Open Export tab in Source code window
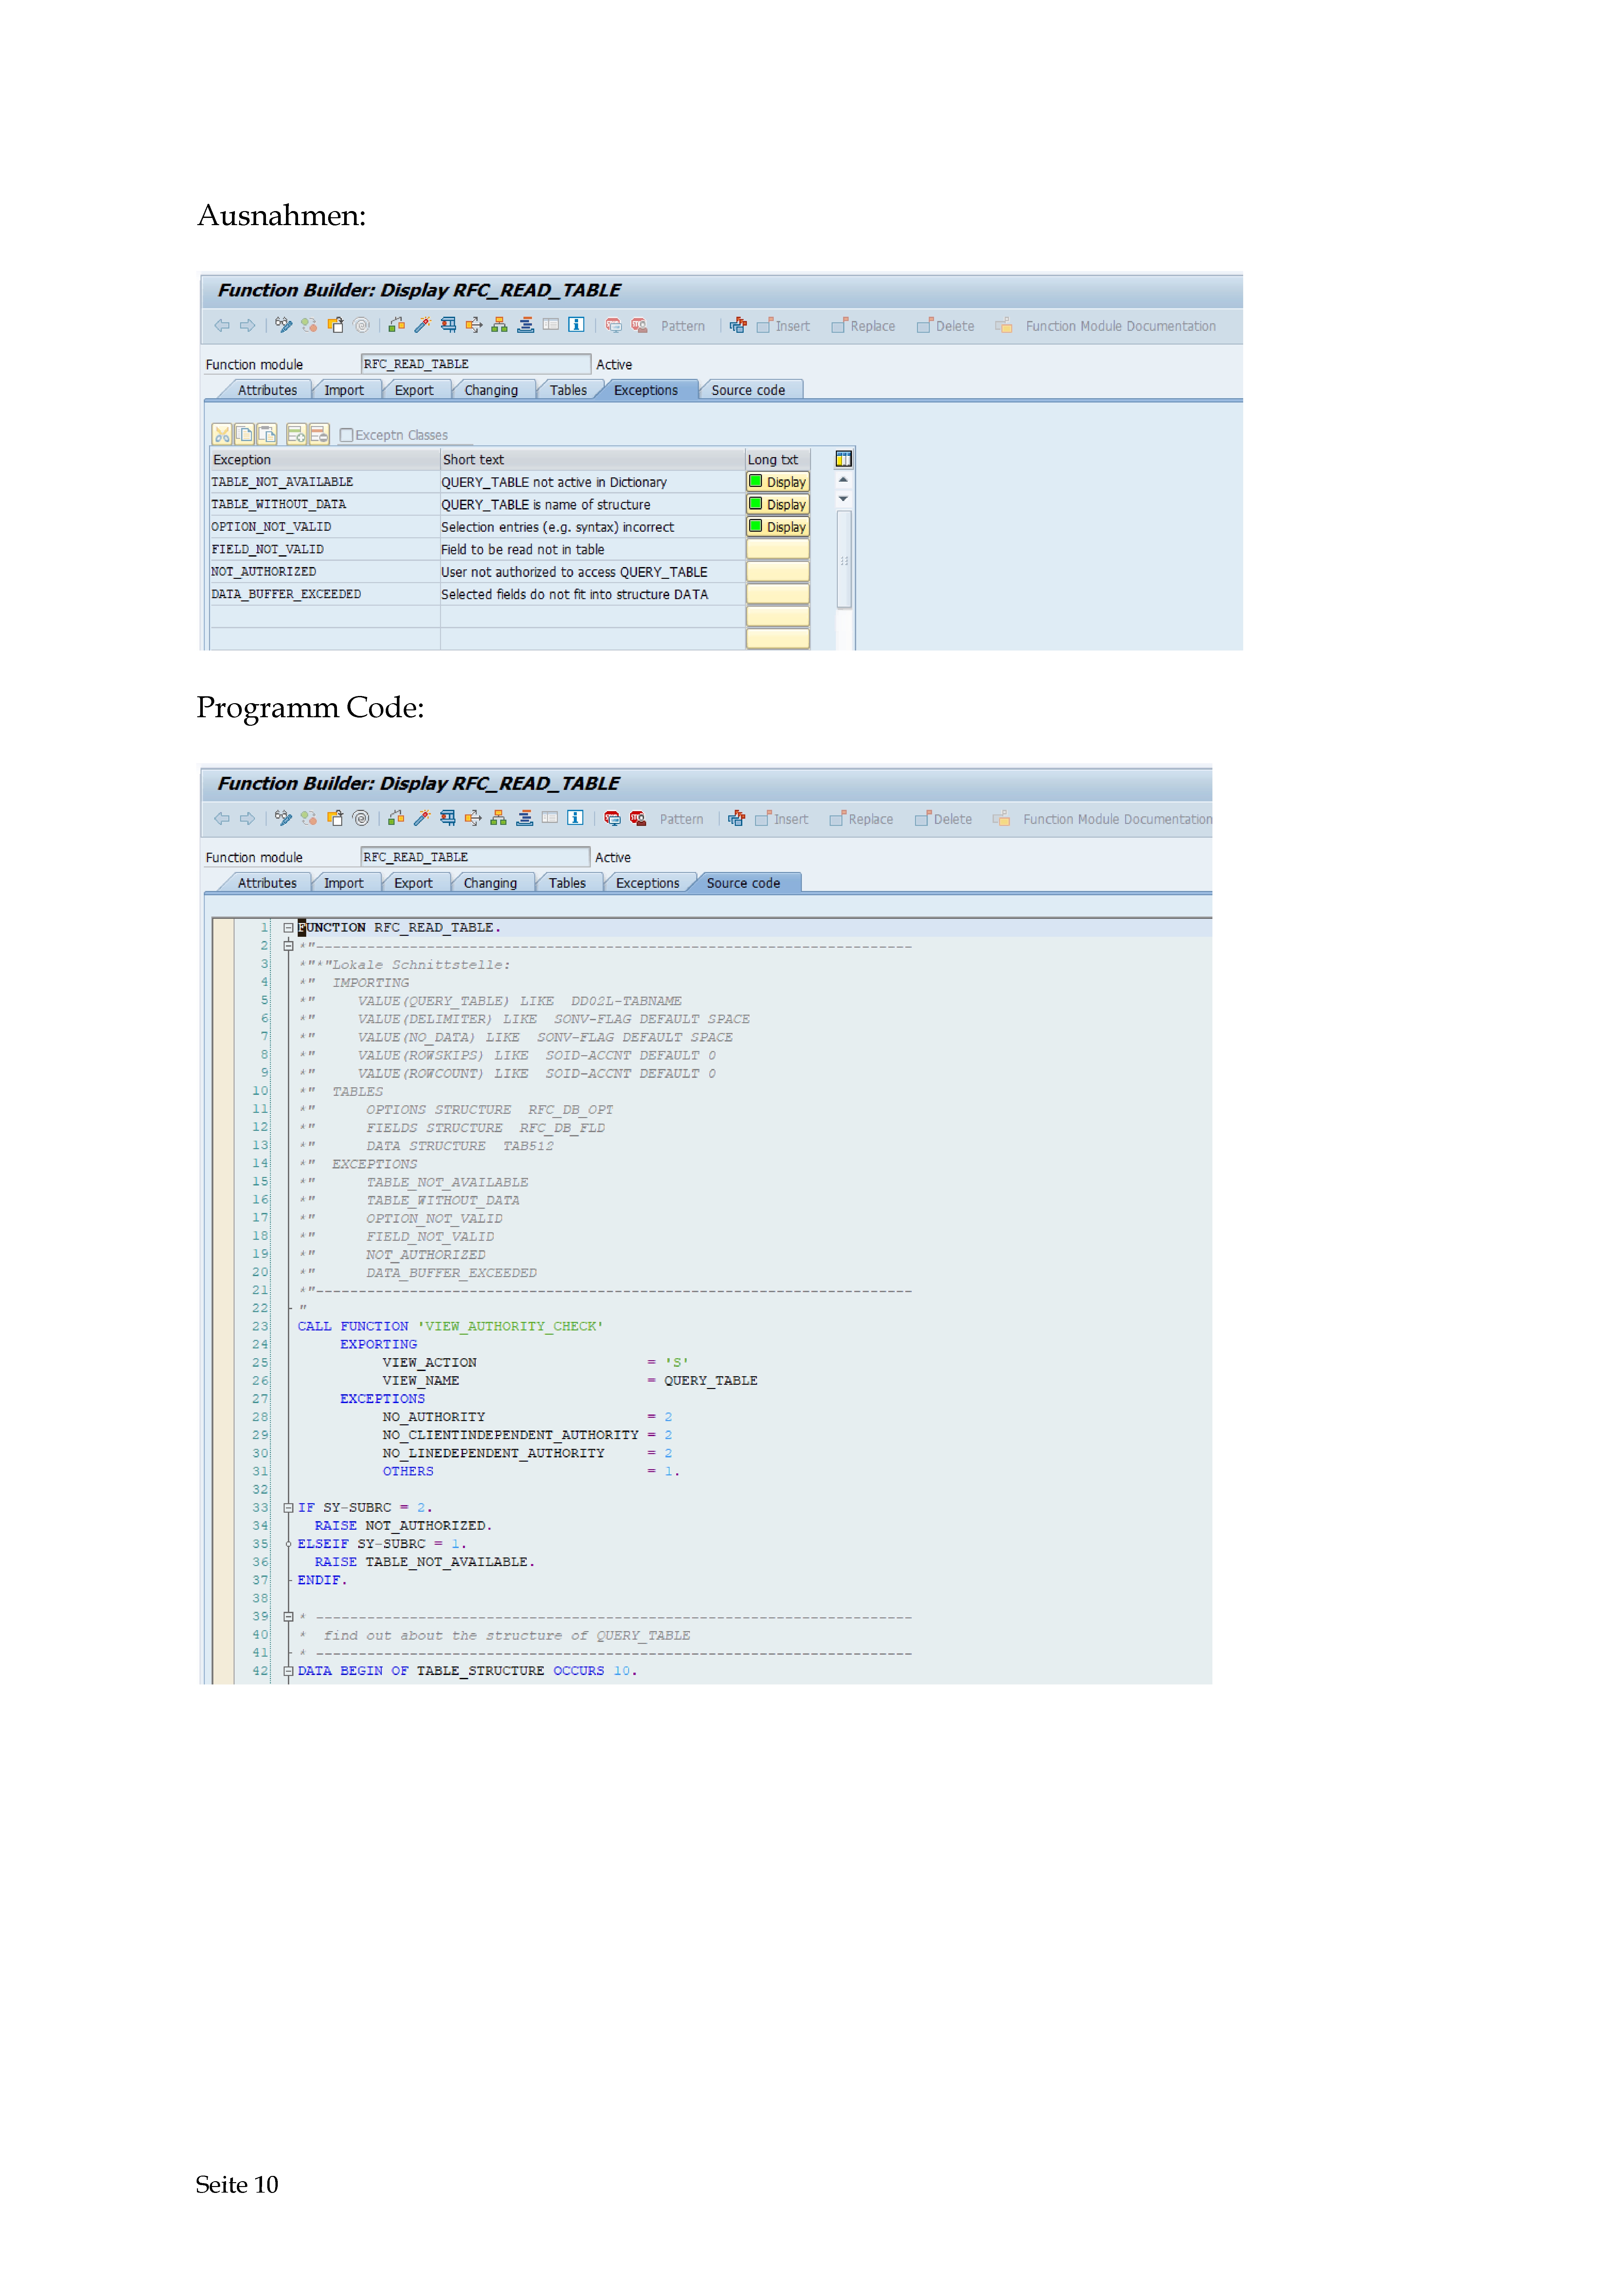Viewport: 1623px width, 2296px height. pos(413,883)
